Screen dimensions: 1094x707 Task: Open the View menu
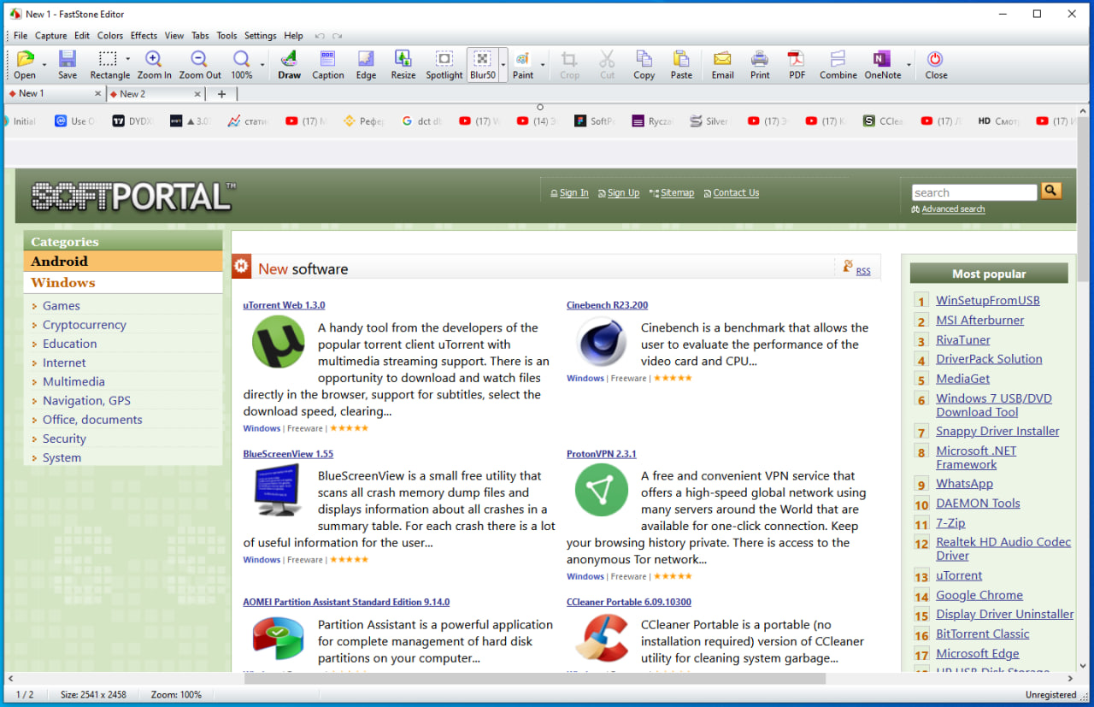(174, 36)
